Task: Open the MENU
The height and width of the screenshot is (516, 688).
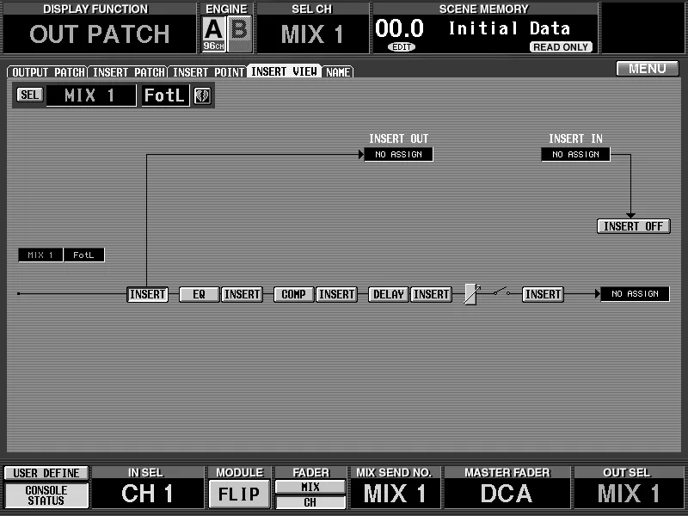Action: click(648, 69)
